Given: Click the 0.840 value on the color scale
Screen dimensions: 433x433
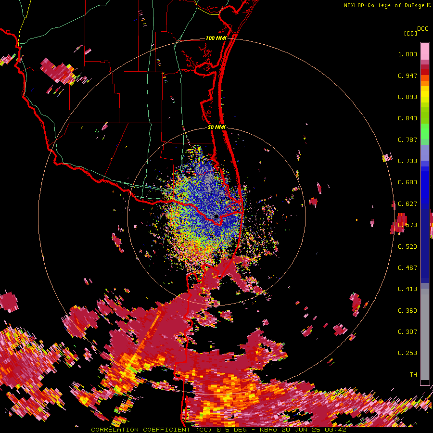Looking at the screenshot, I should point(408,118).
